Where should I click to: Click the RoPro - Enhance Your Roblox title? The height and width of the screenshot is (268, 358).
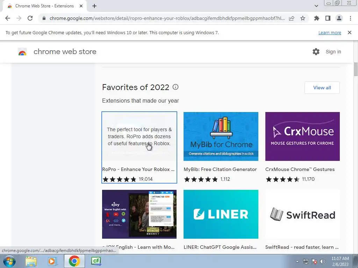coord(138,169)
